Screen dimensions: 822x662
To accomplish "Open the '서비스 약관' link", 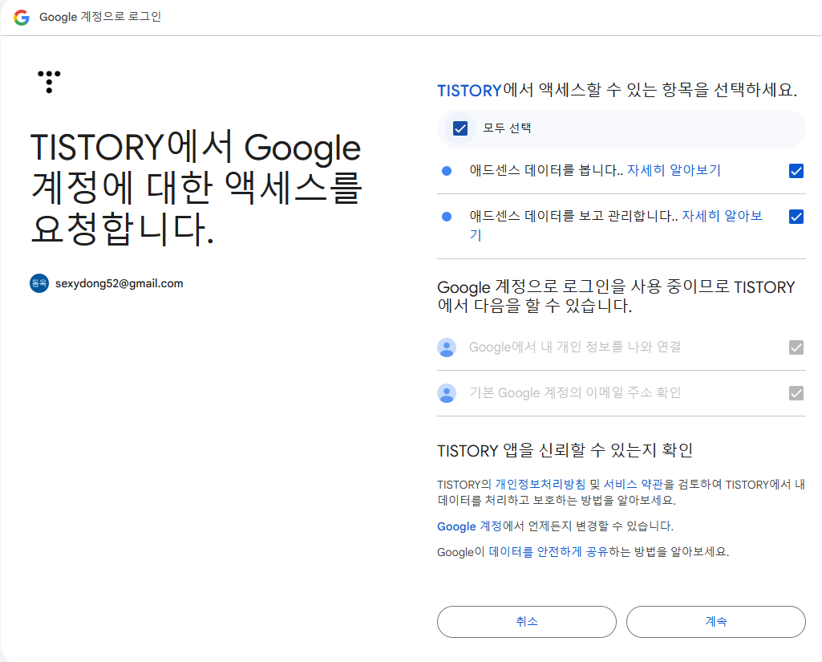I will point(634,484).
